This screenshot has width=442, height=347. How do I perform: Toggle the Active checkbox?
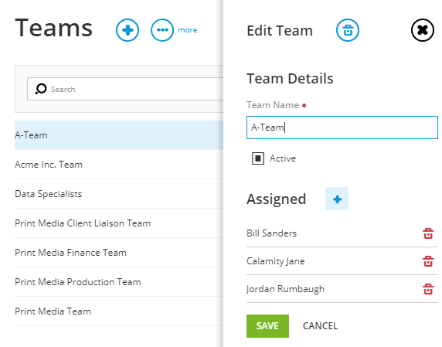pos(258,158)
